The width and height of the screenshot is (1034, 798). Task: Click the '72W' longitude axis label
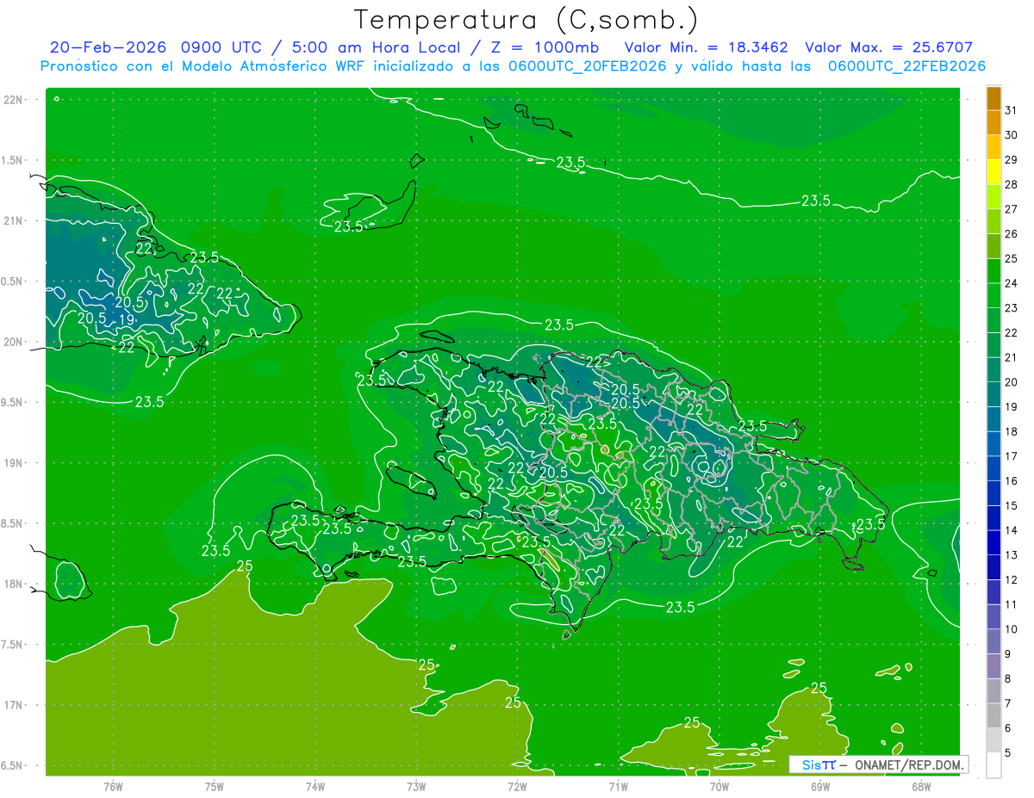[x=517, y=787]
